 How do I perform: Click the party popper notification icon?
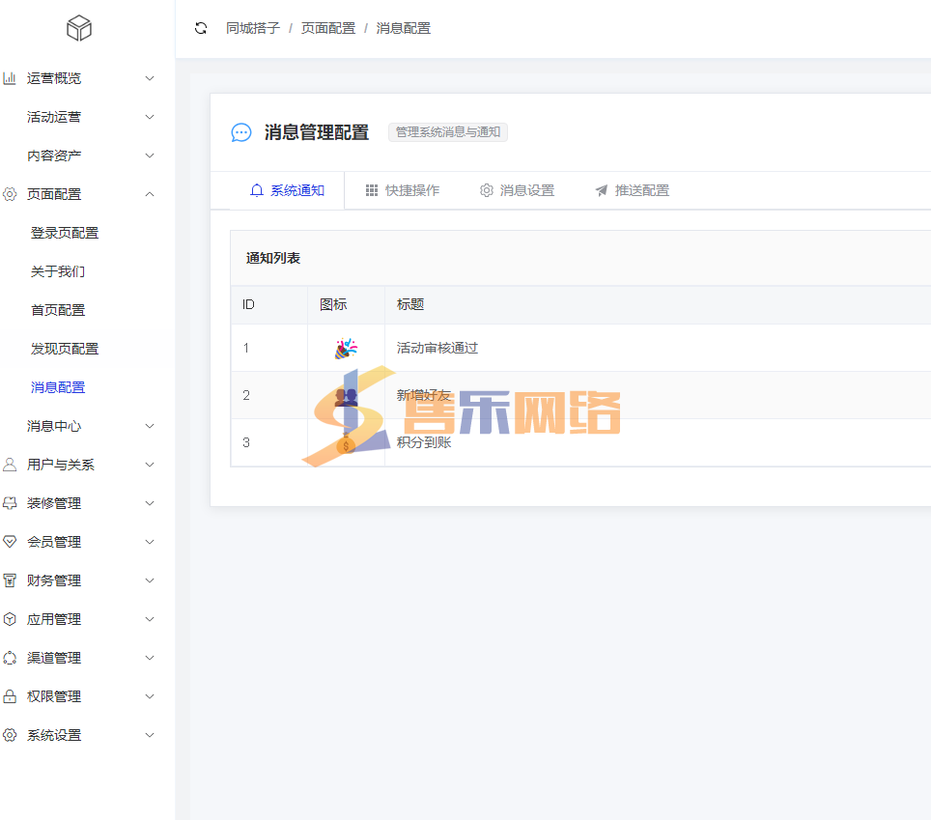[346, 348]
